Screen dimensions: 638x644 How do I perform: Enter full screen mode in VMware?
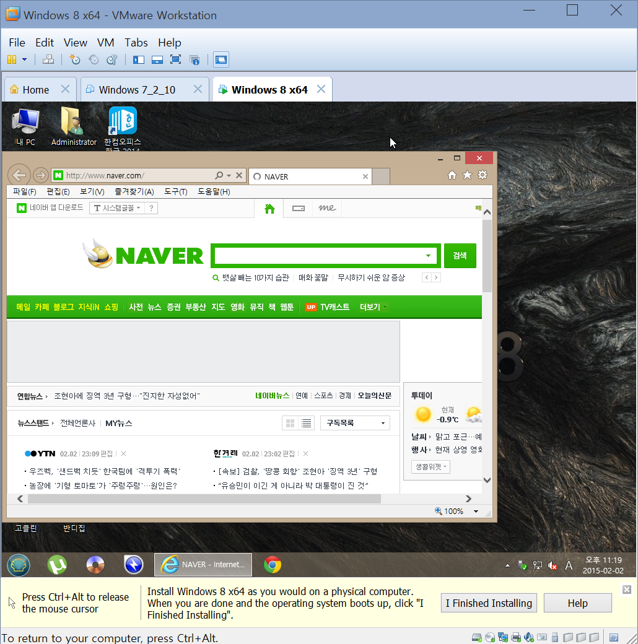coord(175,59)
